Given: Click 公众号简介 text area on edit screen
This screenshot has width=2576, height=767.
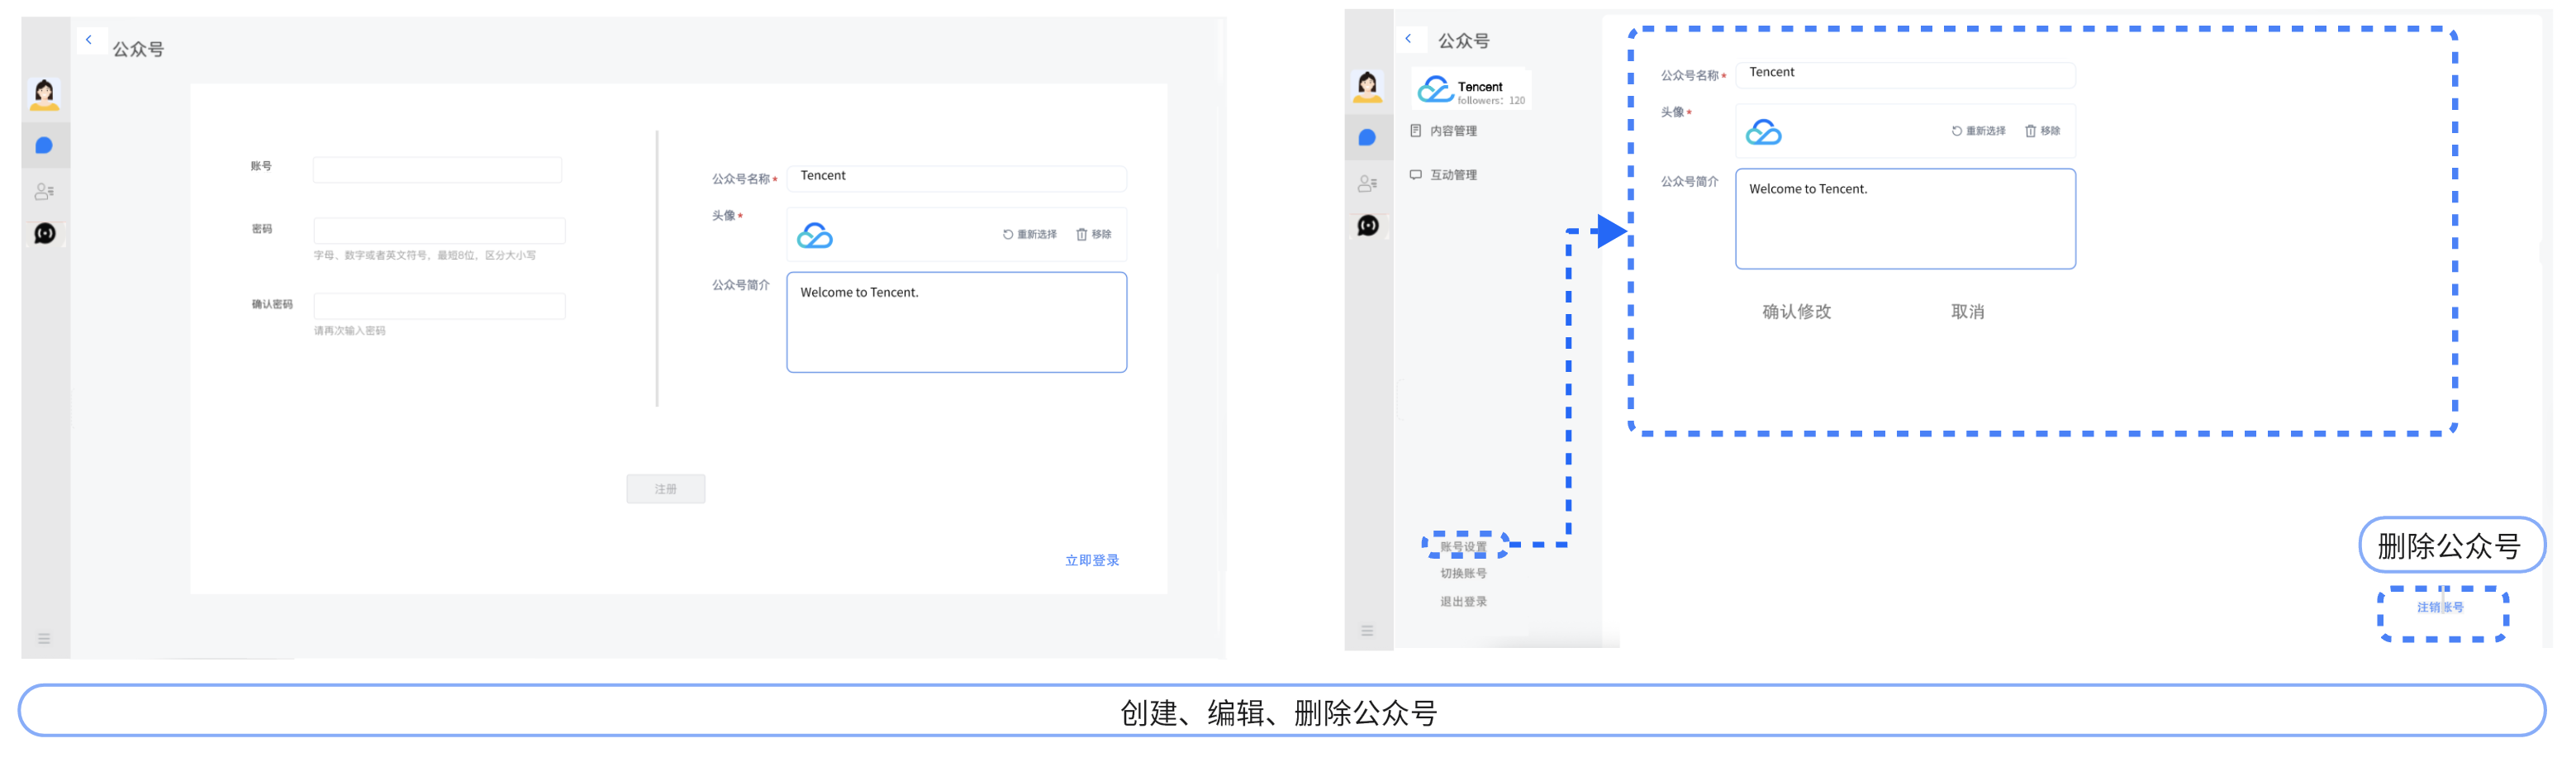Looking at the screenshot, I should tap(1906, 218).
